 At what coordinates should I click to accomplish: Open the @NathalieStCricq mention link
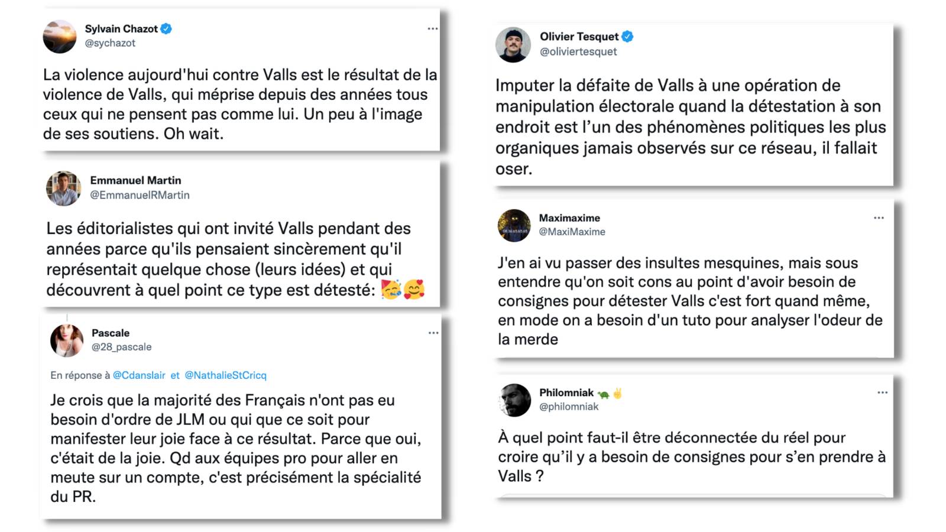coord(225,375)
